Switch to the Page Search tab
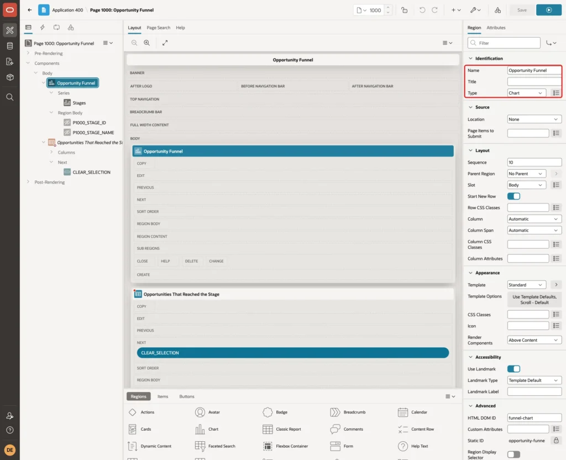The image size is (566, 460). tap(158, 28)
